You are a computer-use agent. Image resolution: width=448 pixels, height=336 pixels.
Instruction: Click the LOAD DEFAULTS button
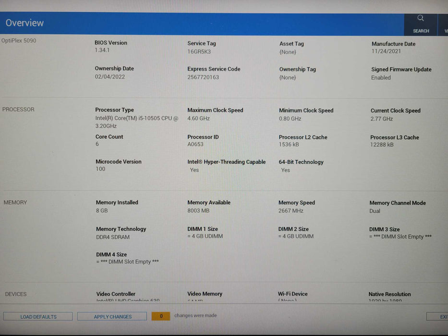click(38, 317)
